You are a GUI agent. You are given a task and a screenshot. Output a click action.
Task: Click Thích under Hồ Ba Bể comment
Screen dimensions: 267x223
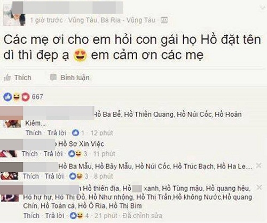34,133
